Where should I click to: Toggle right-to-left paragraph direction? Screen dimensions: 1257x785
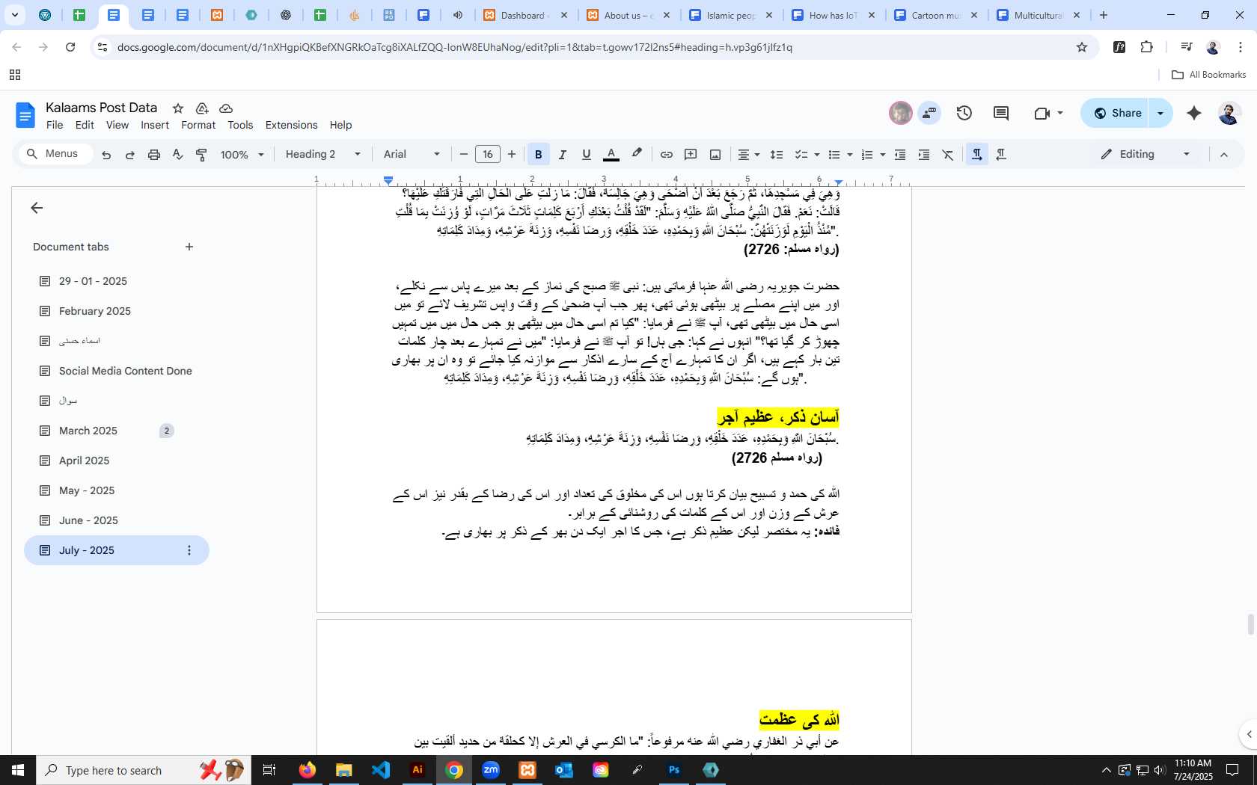point(1001,155)
